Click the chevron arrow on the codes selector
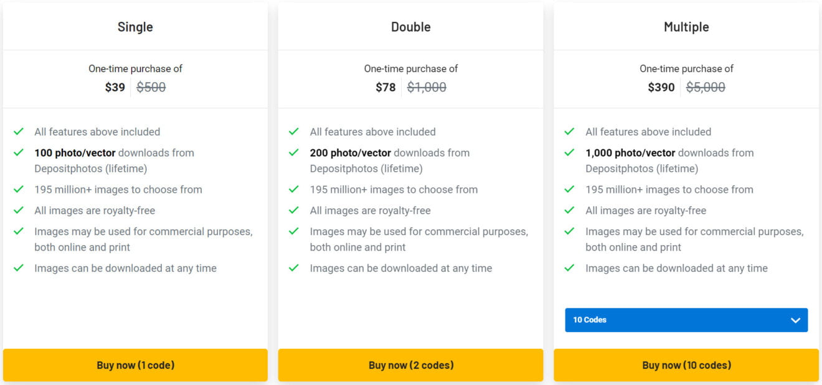 coord(795,320)
